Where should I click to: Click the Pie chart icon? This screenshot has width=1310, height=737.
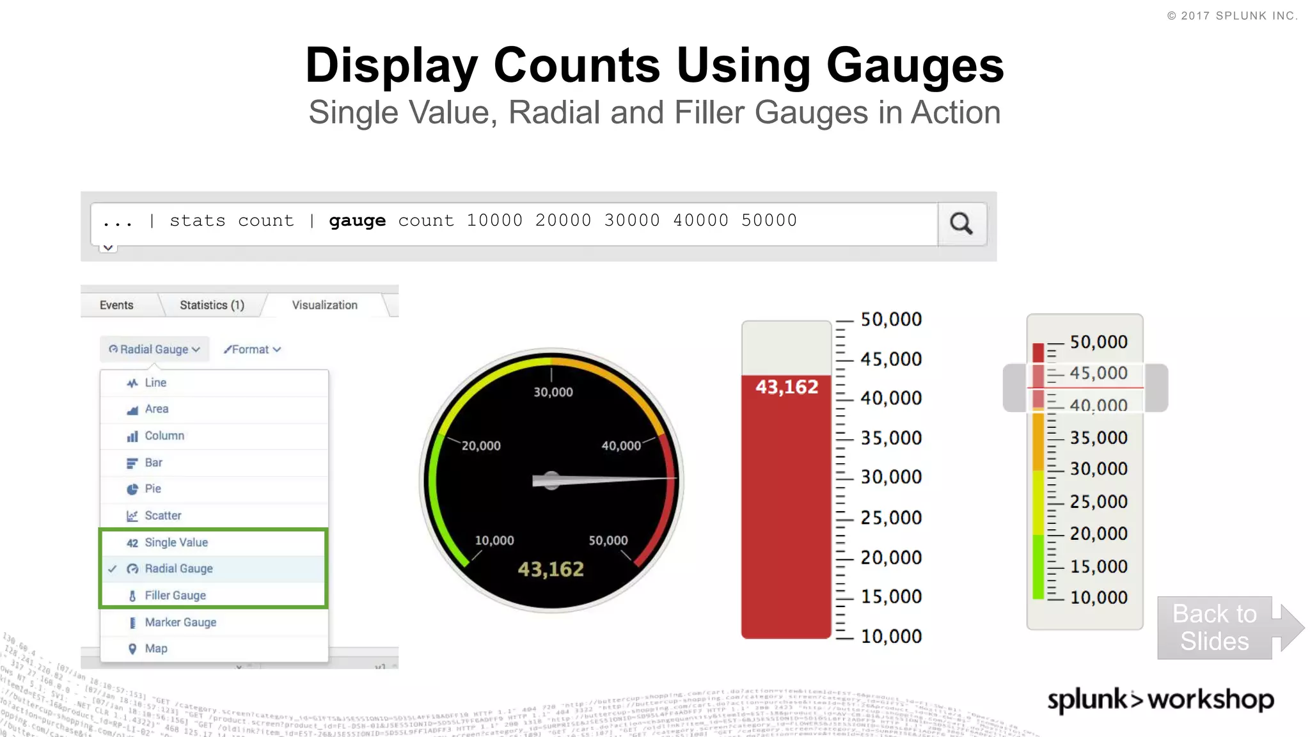132,489
